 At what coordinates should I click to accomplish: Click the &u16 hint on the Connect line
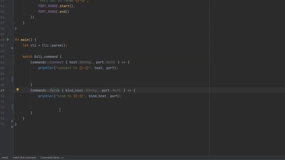pos(110,62)
